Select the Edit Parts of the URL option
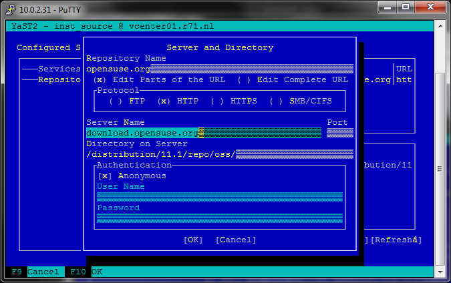Image resolution: width=451 pixels, height=283 pixels. coord(159,79)
